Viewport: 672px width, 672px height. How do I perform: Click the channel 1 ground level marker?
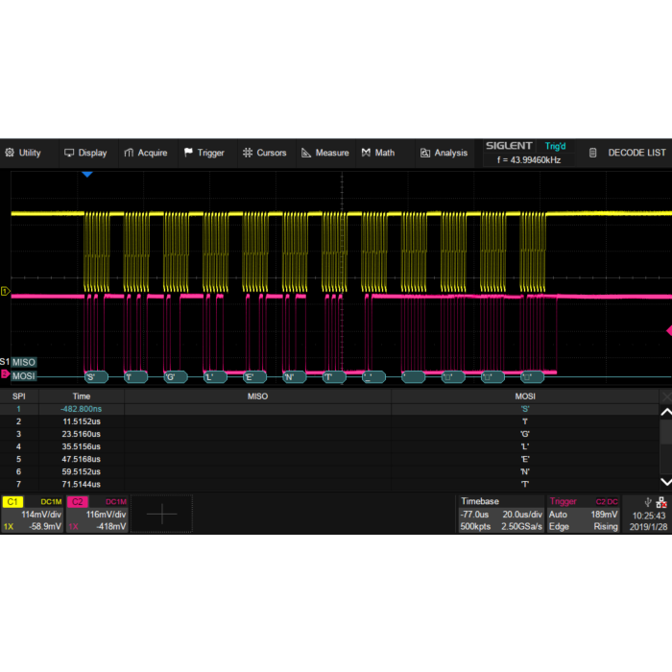click(x=5, y=291)
